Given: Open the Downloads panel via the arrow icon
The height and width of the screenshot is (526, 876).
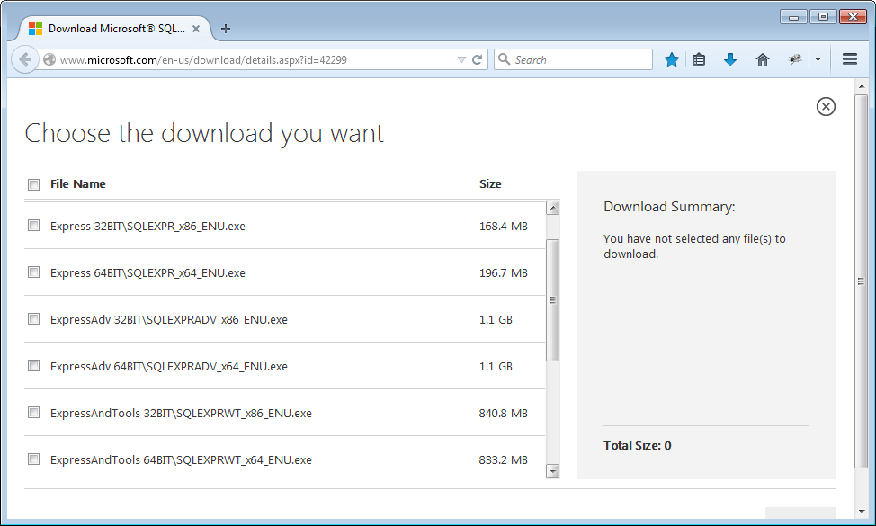Looking at the screenshot, I should [730, 59].
